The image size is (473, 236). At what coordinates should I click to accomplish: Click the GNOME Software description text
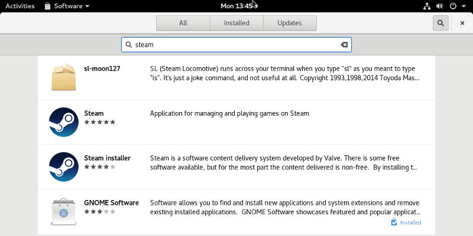pyautogui.click(x=286, y=208)
